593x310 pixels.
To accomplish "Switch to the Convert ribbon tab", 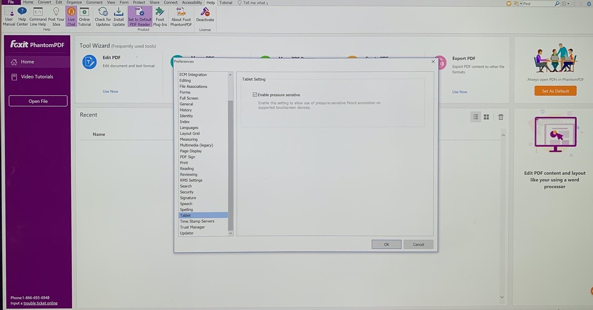I will (44, 2).
